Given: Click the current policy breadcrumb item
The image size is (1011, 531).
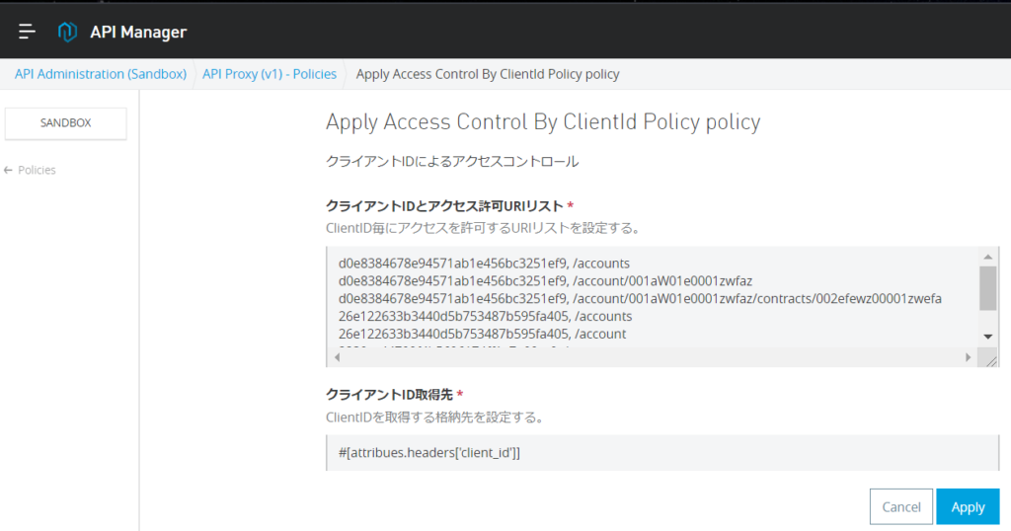Looking at the screenshot, I should pyautogui.click(x=487, y=74).
